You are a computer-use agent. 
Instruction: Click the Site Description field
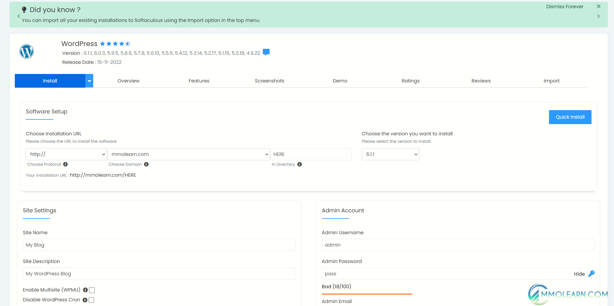point(159,274)
